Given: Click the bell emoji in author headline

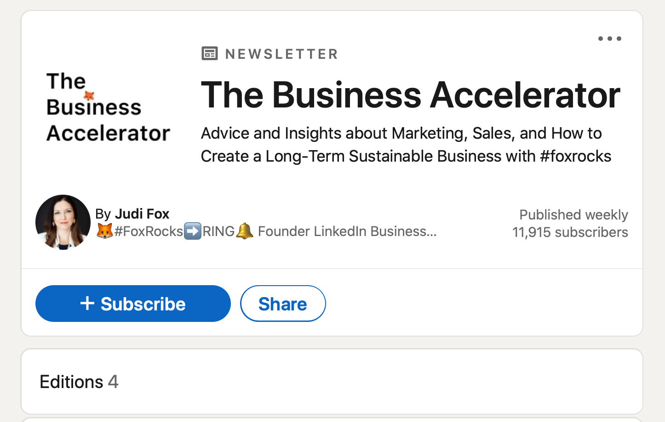Looking at the screenshot, I should pos(244,231).
